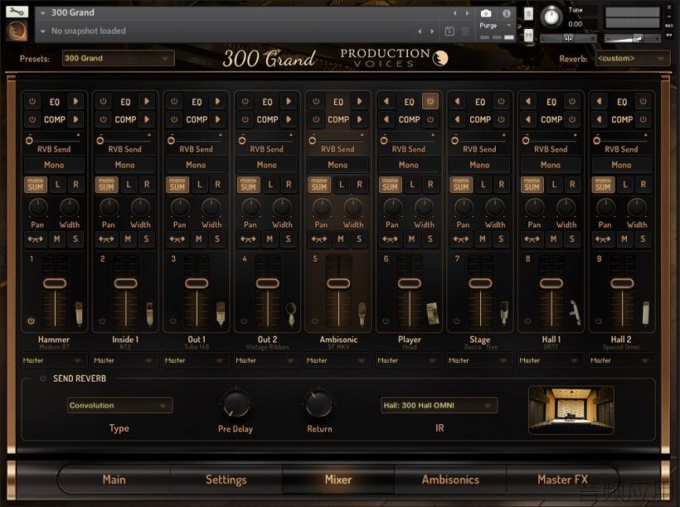Go to next snapshot arrow
Image resolution: width=680 pixels, height=507 pixels.
tap(432, 31)
